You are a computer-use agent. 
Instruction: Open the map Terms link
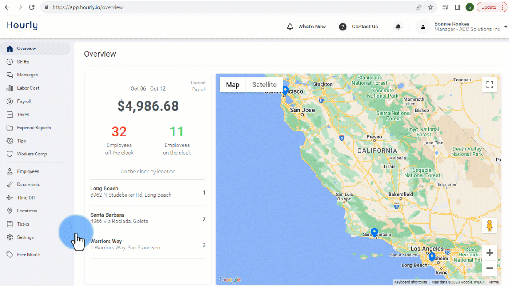[x=493, y=282]
